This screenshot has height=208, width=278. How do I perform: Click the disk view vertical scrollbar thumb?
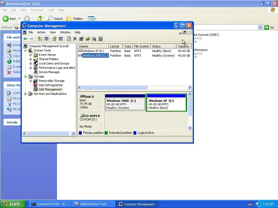click(x=190, y=106)
